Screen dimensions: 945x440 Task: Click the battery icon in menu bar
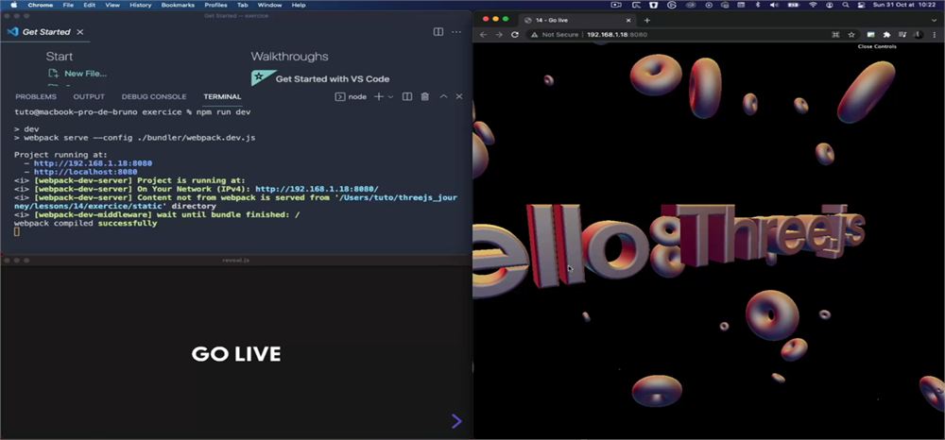[793, 5]
